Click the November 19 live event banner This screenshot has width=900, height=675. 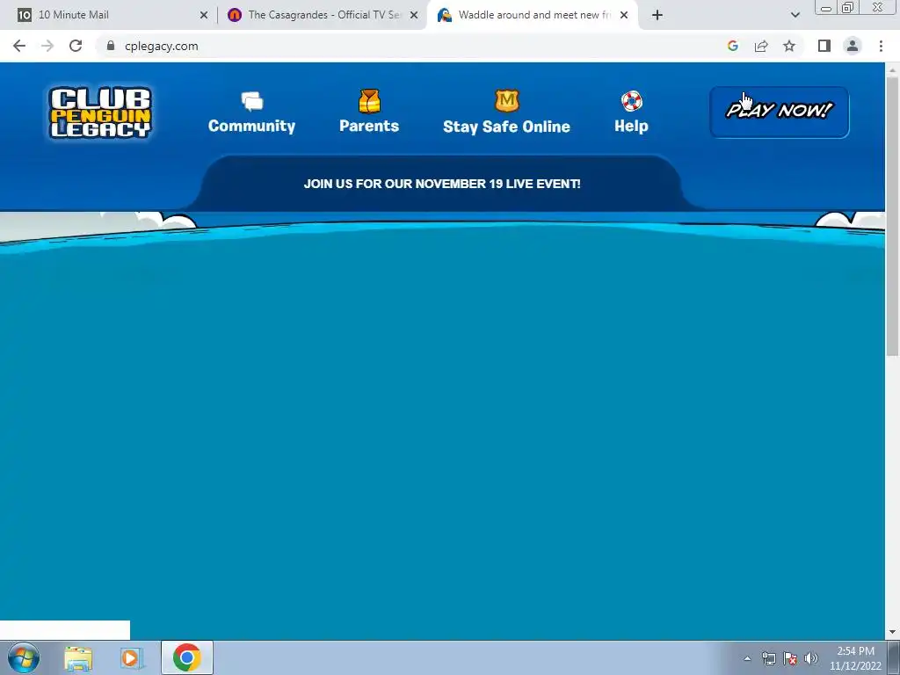[442, 184]
